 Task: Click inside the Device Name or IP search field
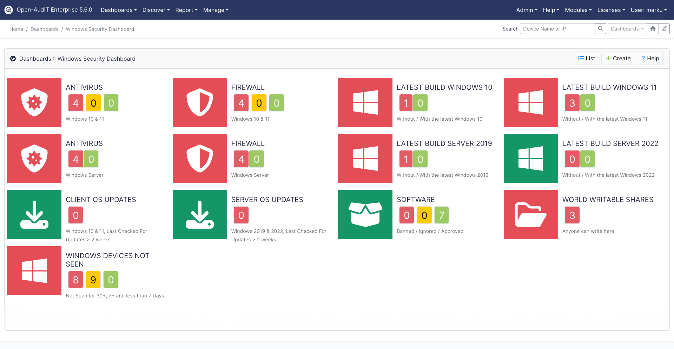coord(557,28)
